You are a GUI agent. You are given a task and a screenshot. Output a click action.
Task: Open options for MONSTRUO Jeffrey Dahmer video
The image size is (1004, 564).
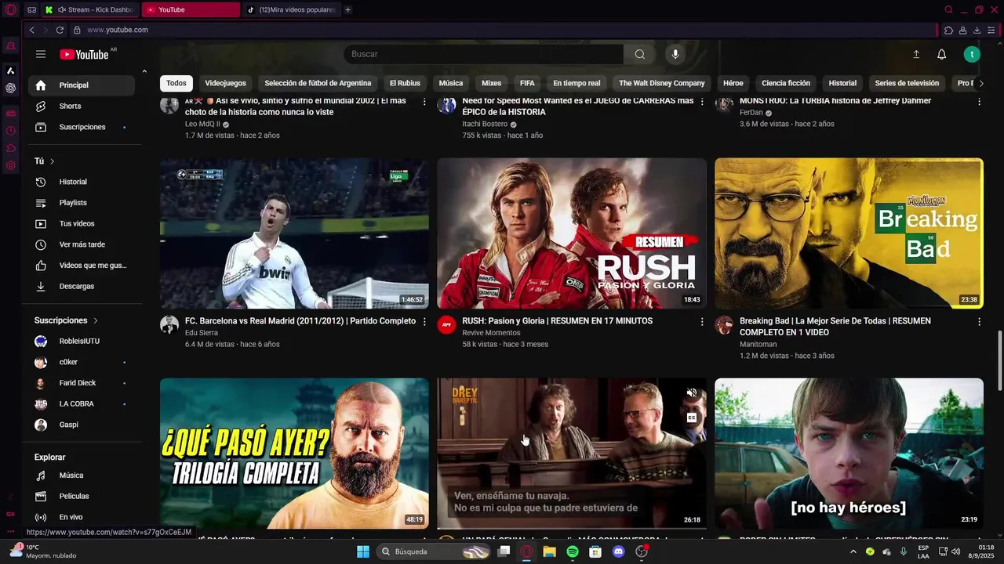tap(979, 102)
